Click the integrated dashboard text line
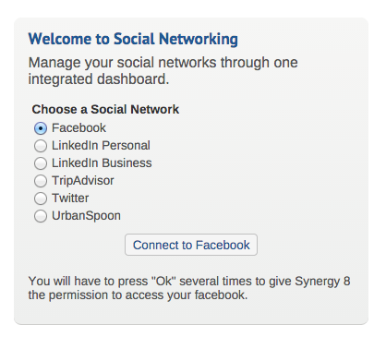This screenshot has width=386, height=337. pyautogui.click(x=99, y=79)
